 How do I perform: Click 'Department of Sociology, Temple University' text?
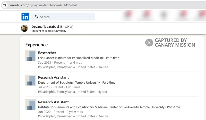point(69,83)
